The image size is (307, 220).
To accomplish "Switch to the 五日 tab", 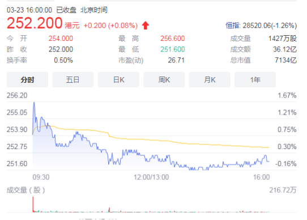I will (73, 79).
